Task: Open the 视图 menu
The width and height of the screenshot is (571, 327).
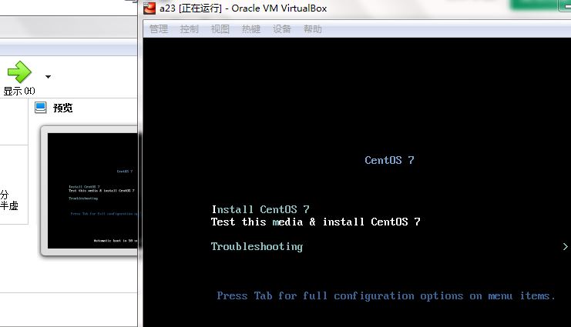Action: [220, 29]
